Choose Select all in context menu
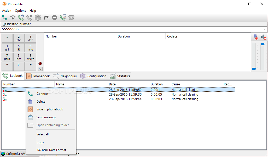268x157 pixels. point(51,134)
